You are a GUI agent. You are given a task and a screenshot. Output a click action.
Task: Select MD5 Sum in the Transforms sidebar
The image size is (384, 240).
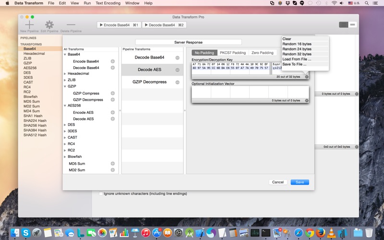[31, 101]
